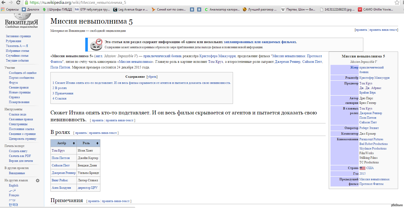Image resolution: width=404 pixels, height=208 pixels.
Task: Open Рубрикация in sidebar
Action: [x=13, y=41]
